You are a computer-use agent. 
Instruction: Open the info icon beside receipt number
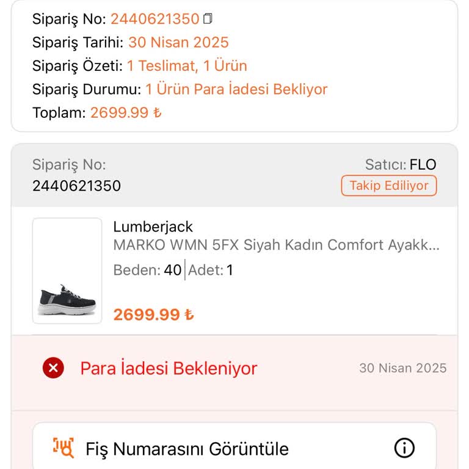(x=404, y=448)
